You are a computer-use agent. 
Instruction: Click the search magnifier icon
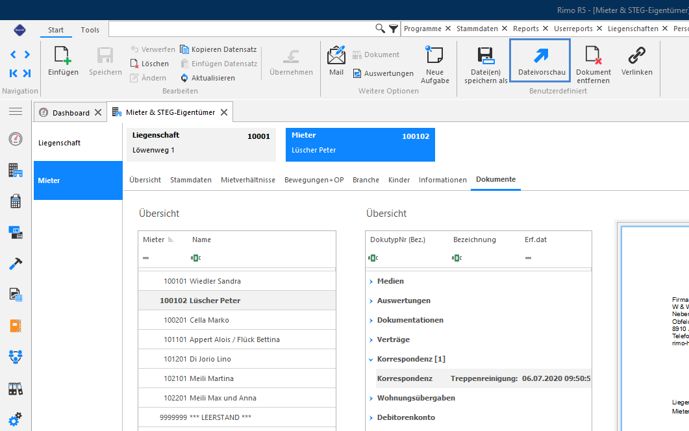tap(380, 29)
